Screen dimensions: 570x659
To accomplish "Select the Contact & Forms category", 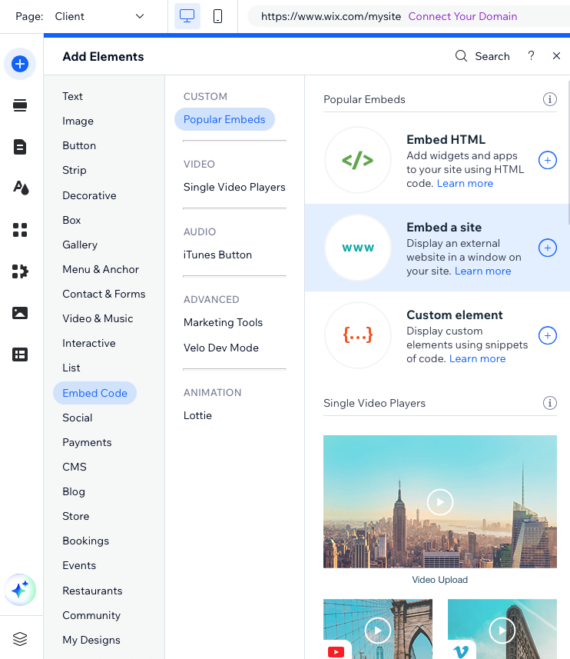I will [x=104, y=294].
